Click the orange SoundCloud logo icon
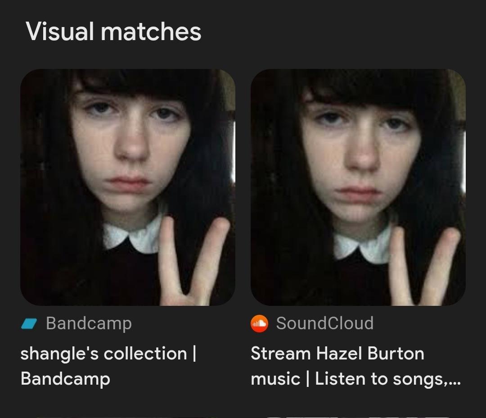Screen dimensions: 486x418 click(259, 323)
